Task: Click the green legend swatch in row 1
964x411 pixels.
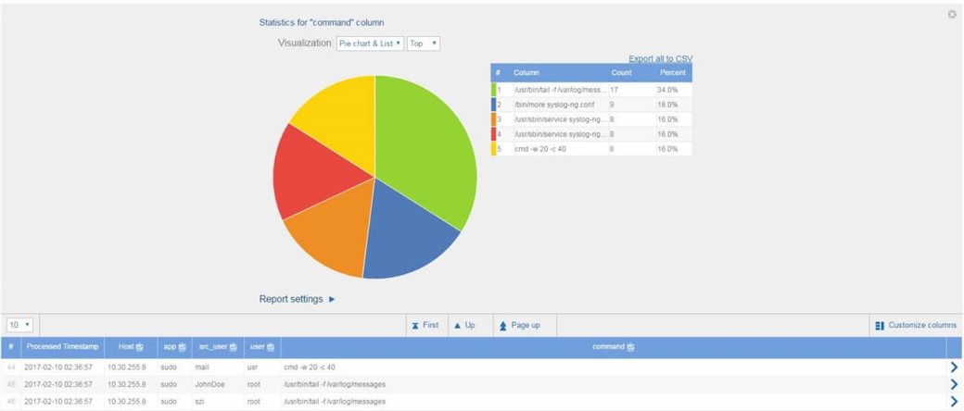Action: 493,90
